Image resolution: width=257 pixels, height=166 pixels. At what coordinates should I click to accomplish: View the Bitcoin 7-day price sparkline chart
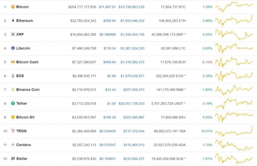(x=234, y=6)
